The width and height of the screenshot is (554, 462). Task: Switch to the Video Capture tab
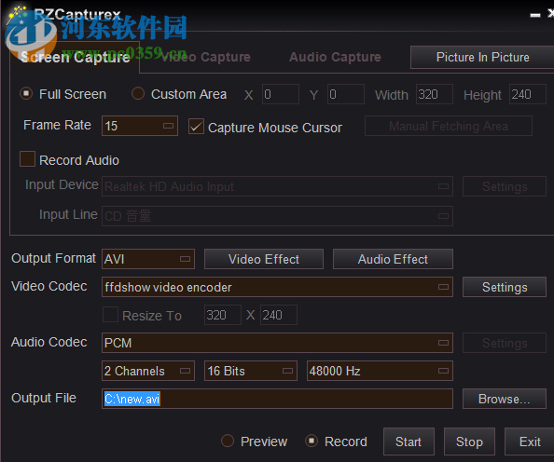205,57
